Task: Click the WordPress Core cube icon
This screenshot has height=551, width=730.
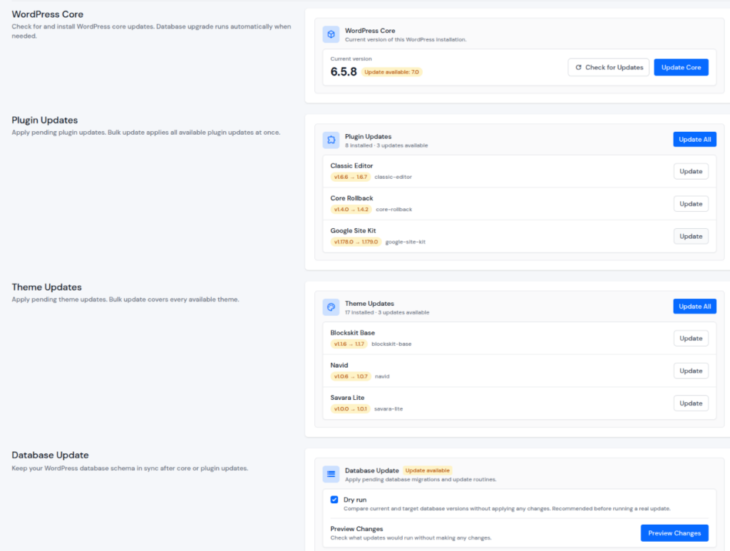Action: [x=331, y=34]
